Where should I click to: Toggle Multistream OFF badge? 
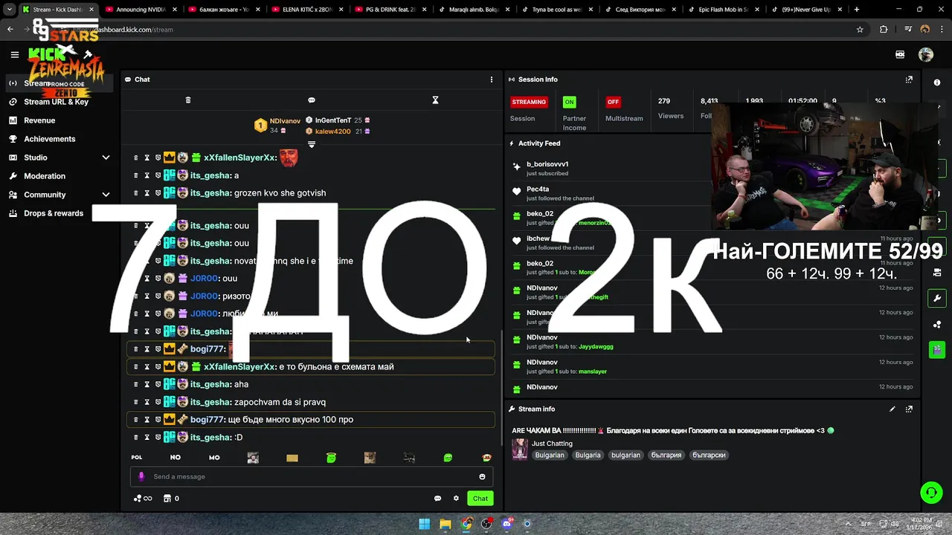613,102
